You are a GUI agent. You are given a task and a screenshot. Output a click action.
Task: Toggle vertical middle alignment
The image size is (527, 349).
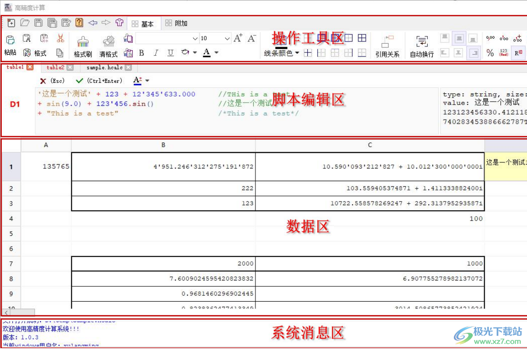(x=459, y=38)
